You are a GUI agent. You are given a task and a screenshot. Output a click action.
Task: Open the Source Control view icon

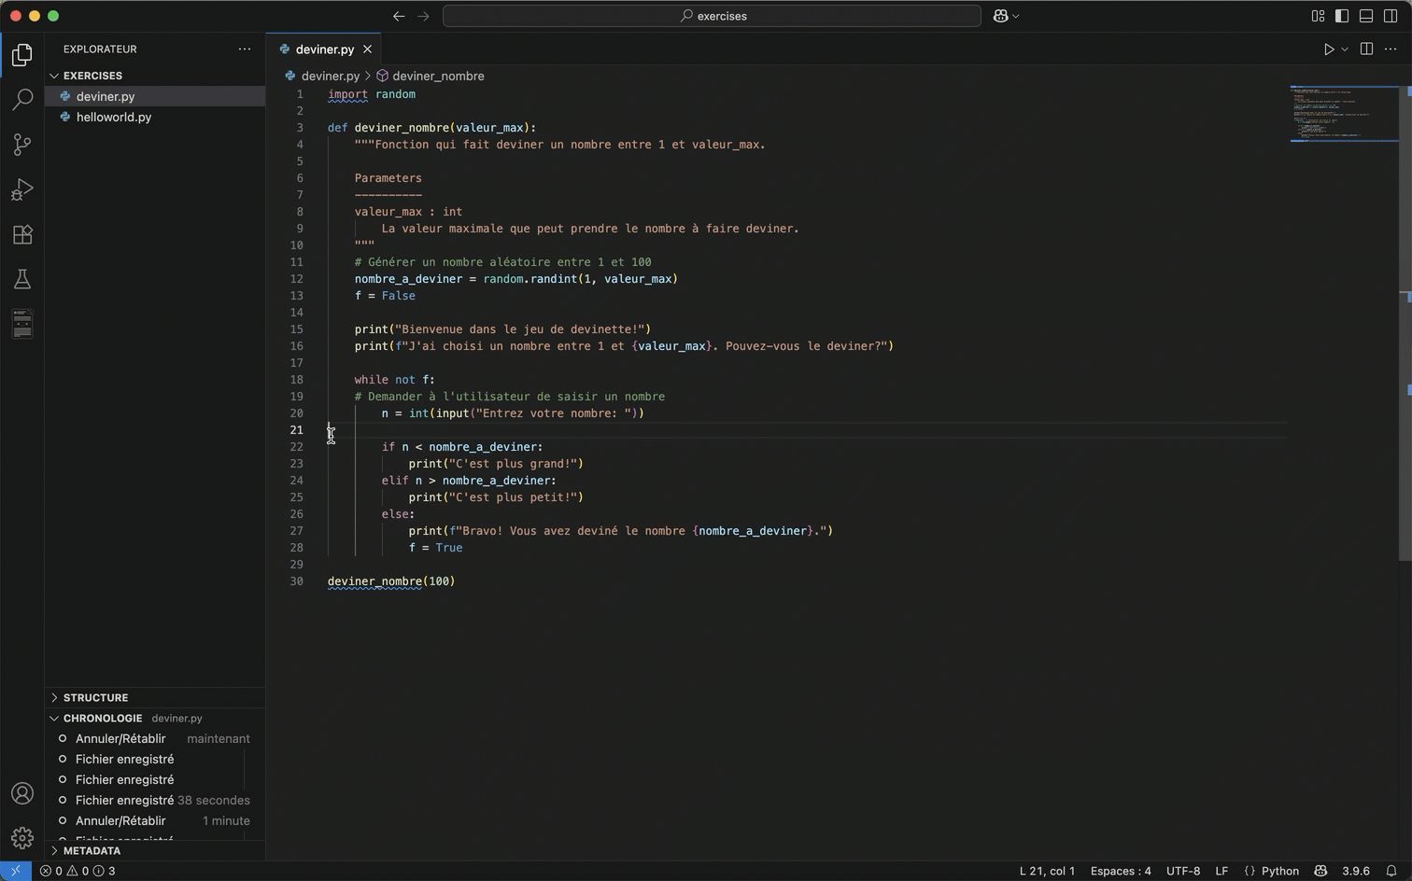(22, 144)
